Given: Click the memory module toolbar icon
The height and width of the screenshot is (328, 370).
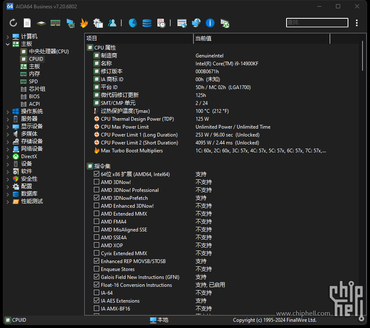Looking at the screenshot, I should (x=56, y=23).
